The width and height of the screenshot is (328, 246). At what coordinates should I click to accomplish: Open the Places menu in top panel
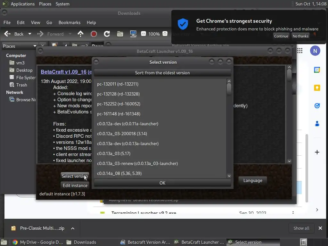coord(45,4)
